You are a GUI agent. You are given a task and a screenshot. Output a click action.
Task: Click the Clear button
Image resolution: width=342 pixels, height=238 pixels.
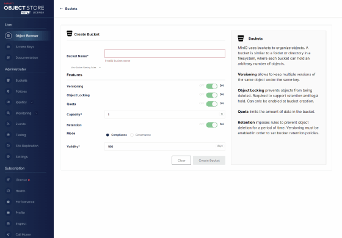coord(181,160)
